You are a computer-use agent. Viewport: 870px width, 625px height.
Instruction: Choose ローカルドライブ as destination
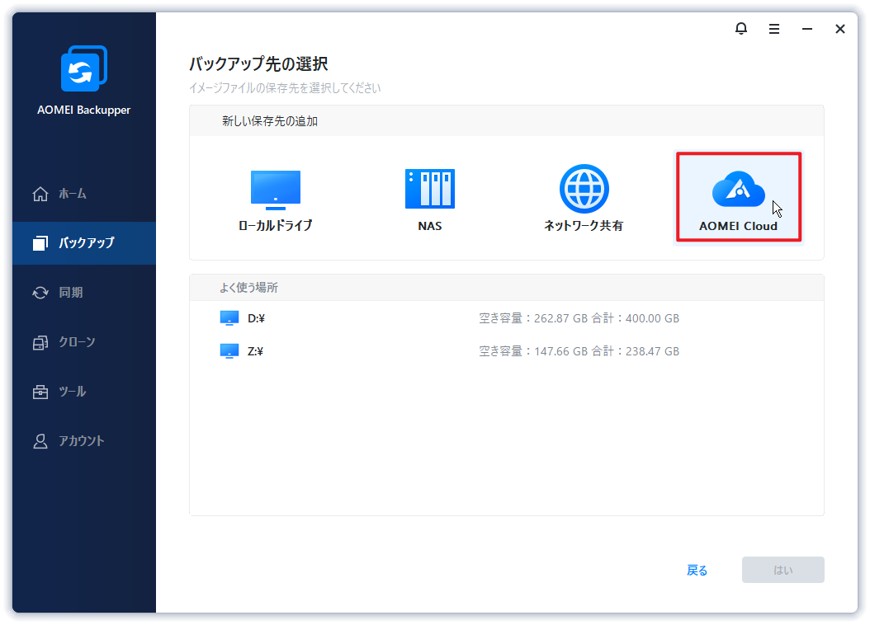tap(275, 200)
